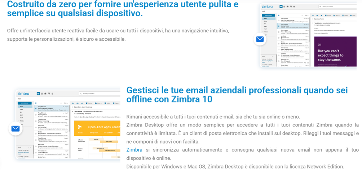
Task: Toggle select-all checkbox in Opening Prezos view
Action: coord(279,15)
